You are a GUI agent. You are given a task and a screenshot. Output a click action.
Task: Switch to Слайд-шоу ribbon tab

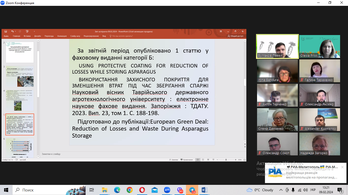pyautogui.click(x=75, y=36)
